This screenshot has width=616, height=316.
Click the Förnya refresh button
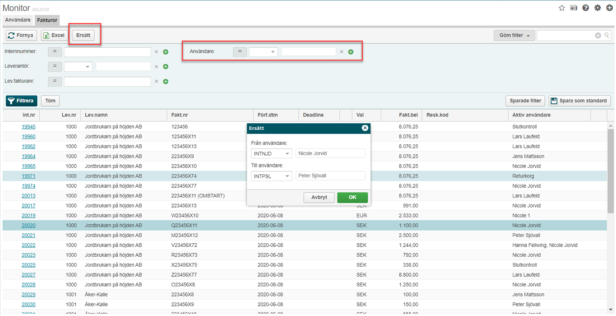22,35
